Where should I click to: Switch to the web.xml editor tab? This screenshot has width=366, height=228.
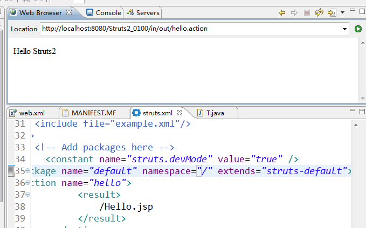pos(32,113)
